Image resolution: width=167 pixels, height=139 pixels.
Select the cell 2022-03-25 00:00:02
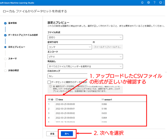[x=65, y=113]
